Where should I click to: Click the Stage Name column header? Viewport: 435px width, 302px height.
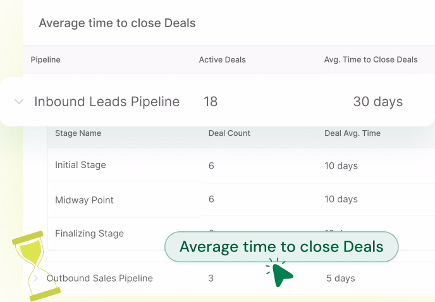pos(78,133)
